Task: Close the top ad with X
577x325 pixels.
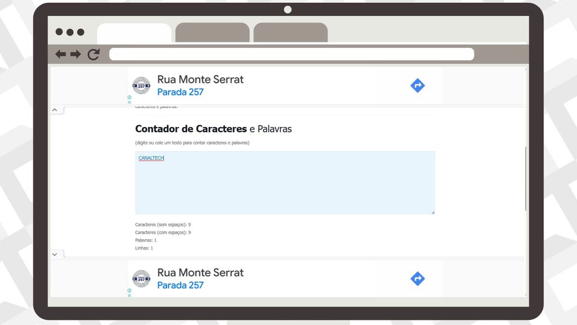Action: [130, 102]
